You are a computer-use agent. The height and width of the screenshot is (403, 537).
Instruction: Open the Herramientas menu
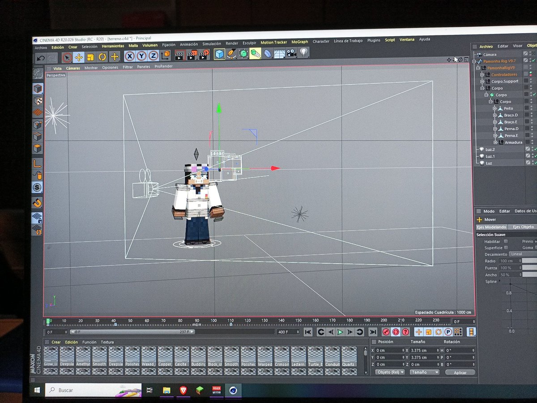coord(113,46)
